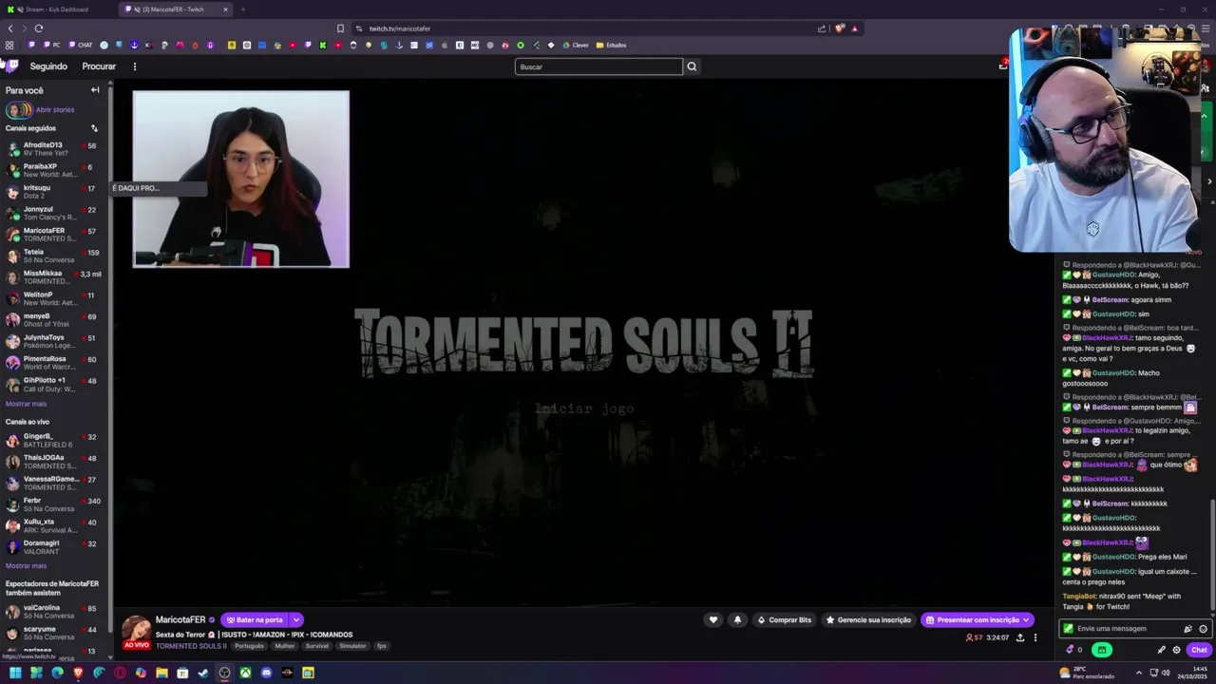Open the Clever bookmark
1216x684 pixels.
click(576, 45)
